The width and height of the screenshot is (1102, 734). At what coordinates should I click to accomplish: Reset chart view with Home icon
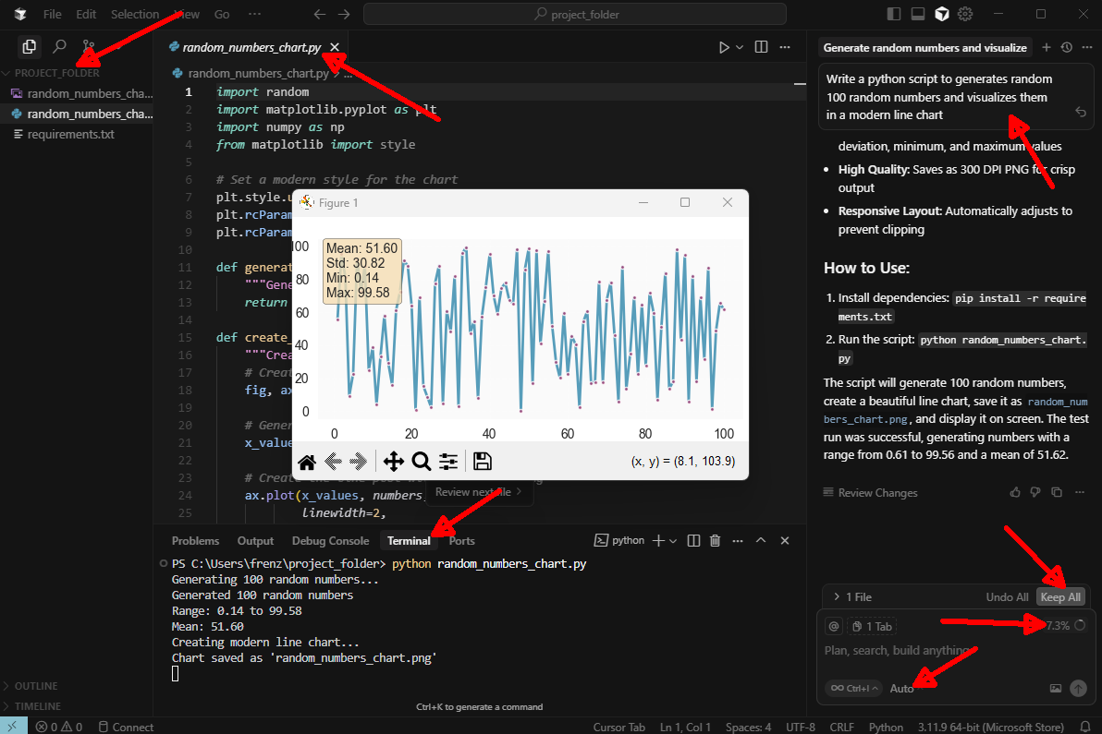[x=307, y=462]
